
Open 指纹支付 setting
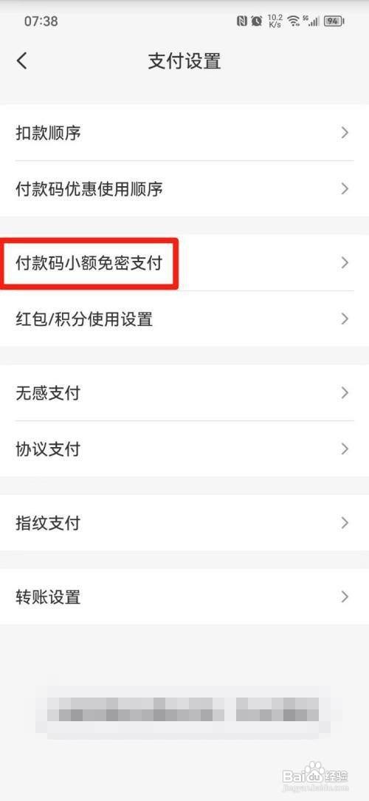coord(184,522)
